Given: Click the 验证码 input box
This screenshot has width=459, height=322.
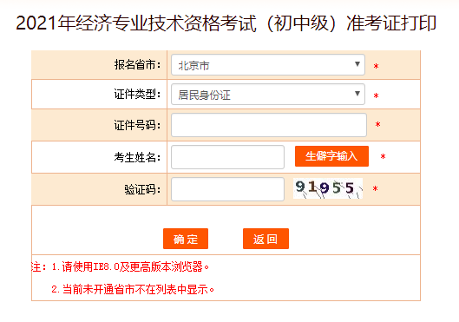Looking at the screenshot, I should tap(227, 189).
